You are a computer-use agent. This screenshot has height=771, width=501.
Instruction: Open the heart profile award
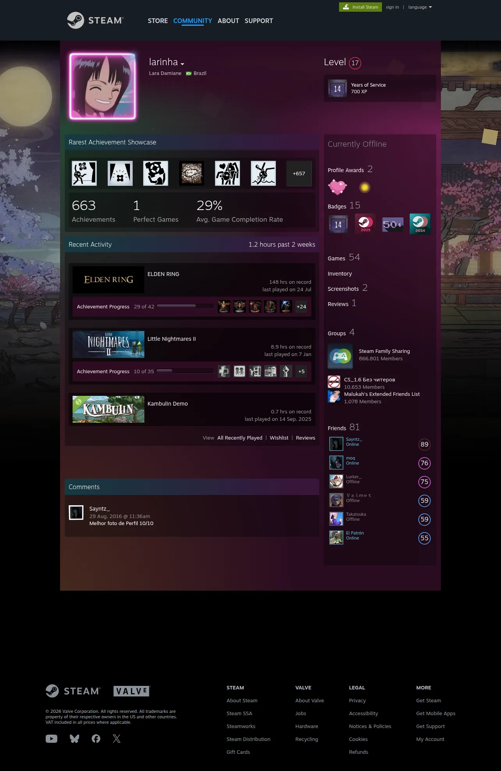tap(338, 187)
